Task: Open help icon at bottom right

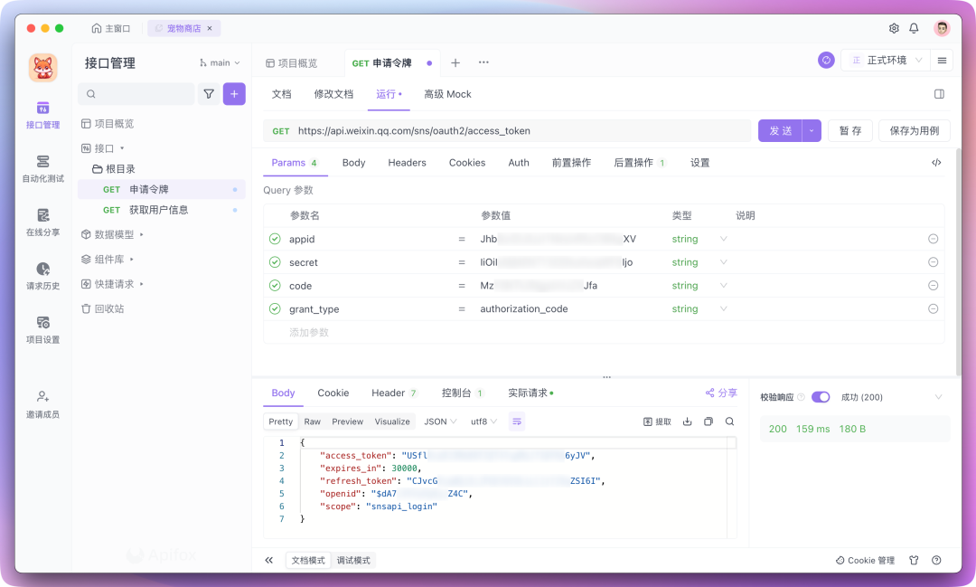Action: point(936,560)
